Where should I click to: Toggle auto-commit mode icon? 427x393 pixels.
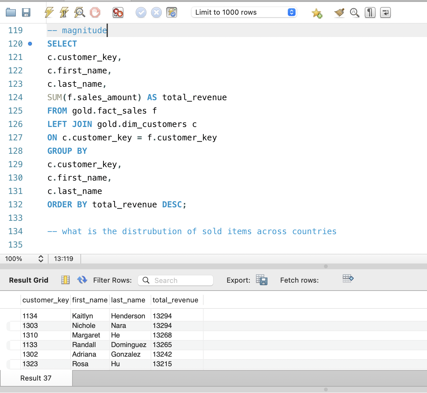[x=171, y=13]
